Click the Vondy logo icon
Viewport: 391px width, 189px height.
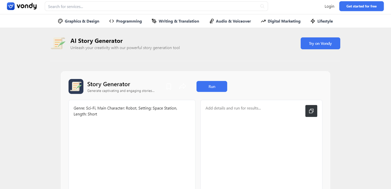(11, 6)
